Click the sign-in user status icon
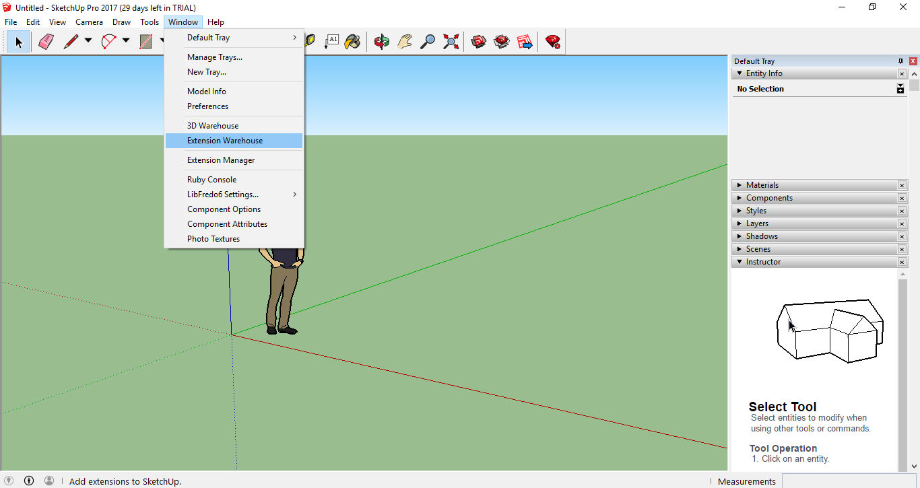The image size is (920, 488). (x=49, y=481)
